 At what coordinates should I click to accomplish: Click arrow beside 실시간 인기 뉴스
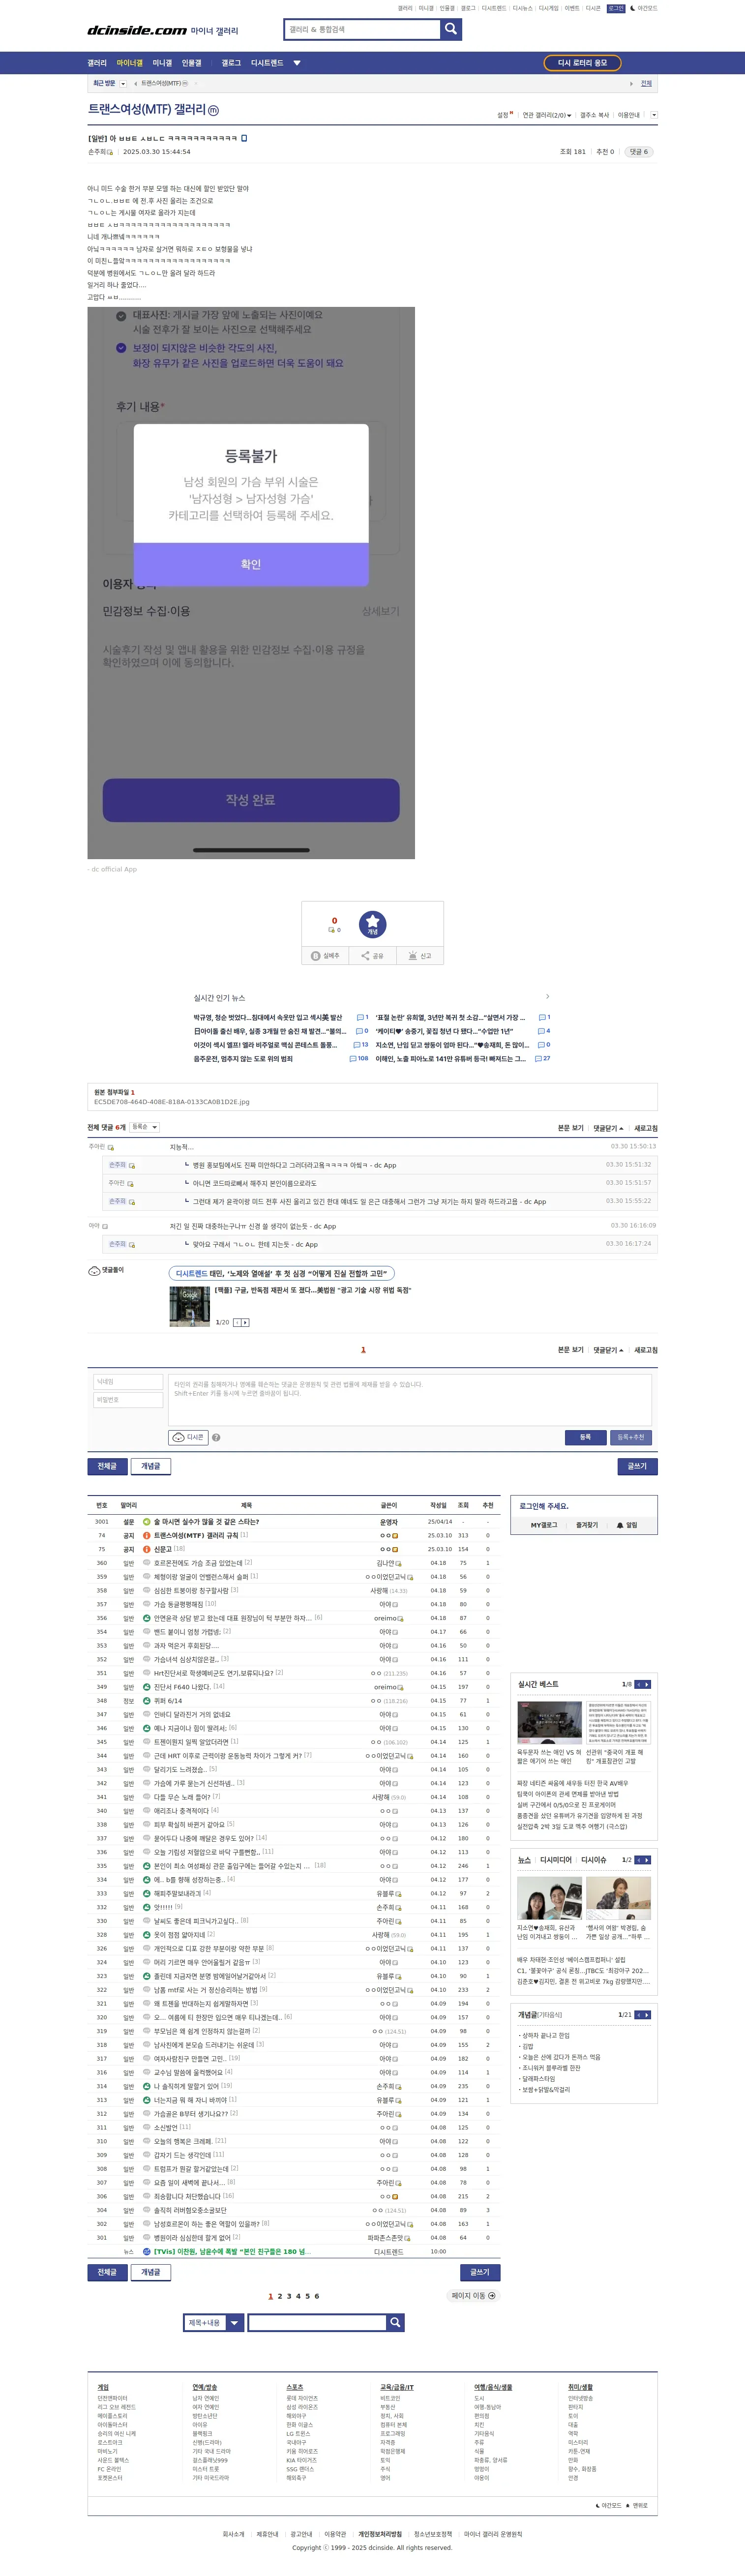tap(547, 997)
